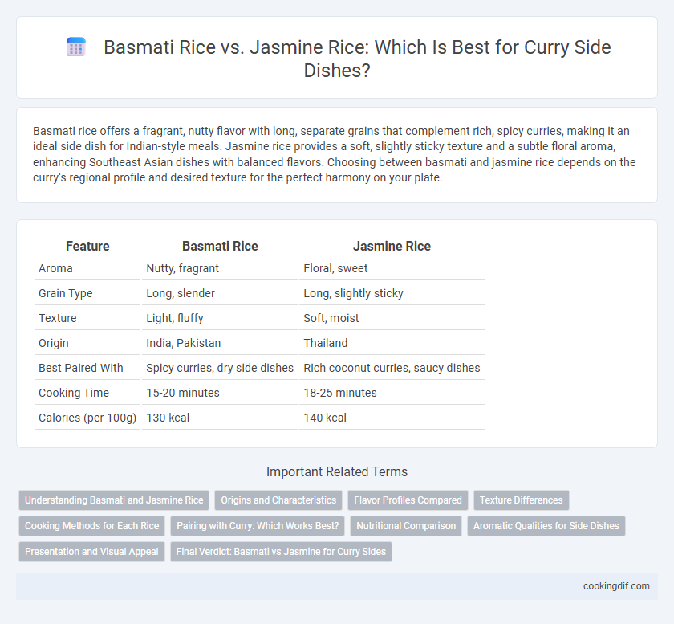This screenshot has height=624, width=674.
Task: Select the 'Calories (per 100g)' row label
Action: pyautogui.click(x=87, y=418)
